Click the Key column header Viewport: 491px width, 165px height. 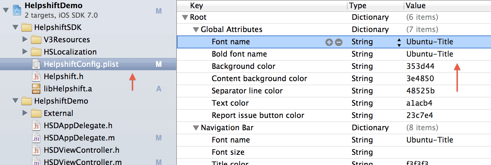point(196,5)
